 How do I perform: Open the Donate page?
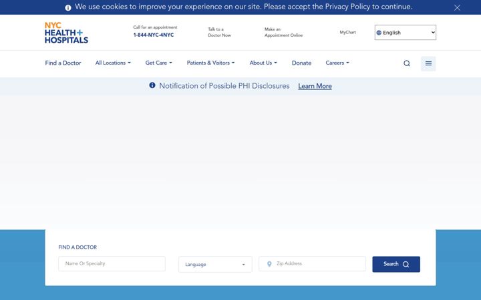tap(301, 63)
